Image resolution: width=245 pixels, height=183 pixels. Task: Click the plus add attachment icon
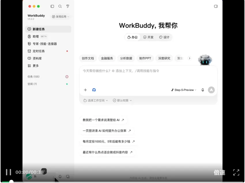tap(85, 90)
